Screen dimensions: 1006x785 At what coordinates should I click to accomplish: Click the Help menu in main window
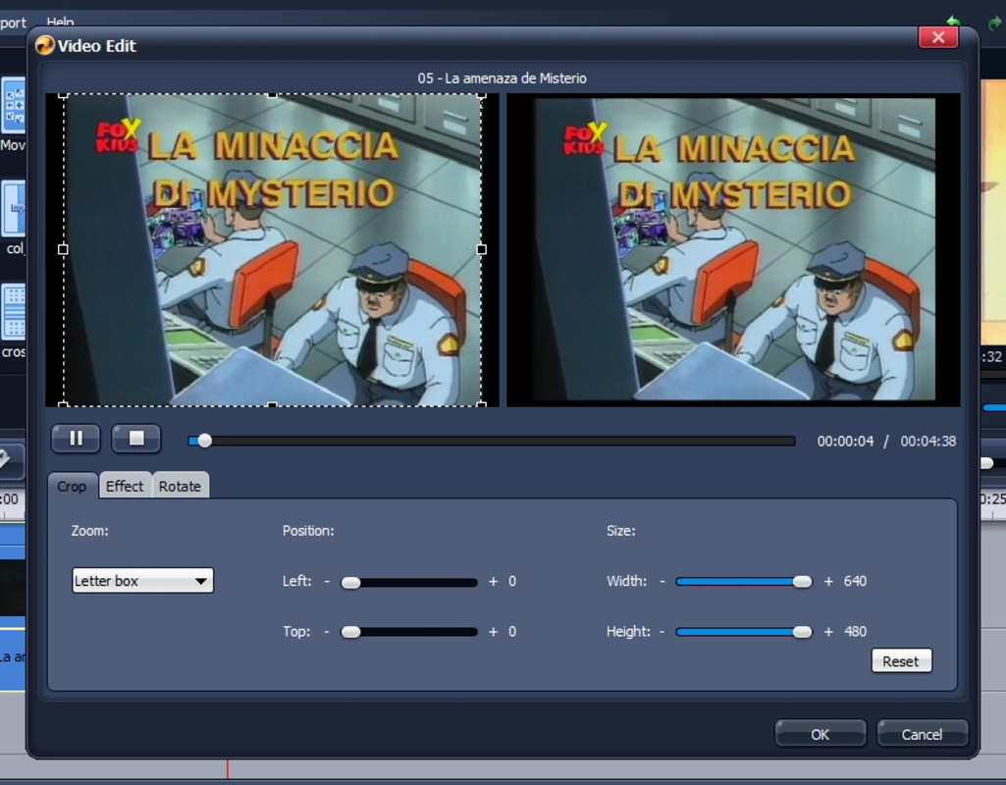pyautogui.click(x=60, y=22)
